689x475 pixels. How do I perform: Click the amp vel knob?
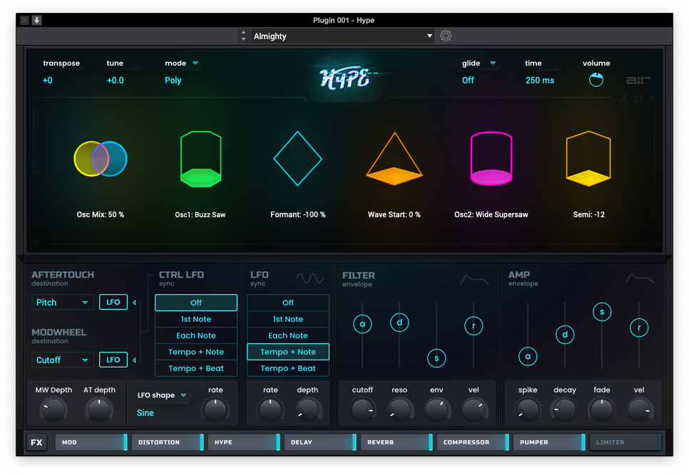point(639,409)
